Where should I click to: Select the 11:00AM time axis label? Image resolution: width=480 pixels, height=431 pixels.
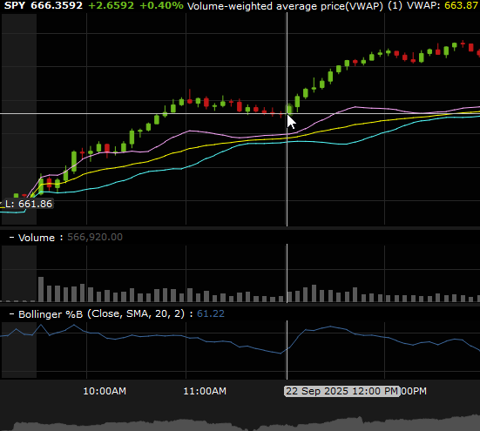[205, 391]
